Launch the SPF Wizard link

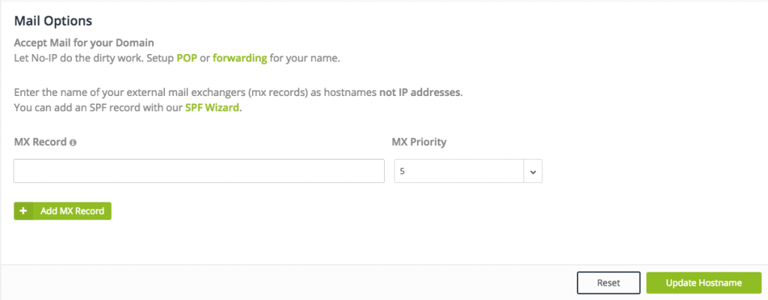click(x=212, y=107)
